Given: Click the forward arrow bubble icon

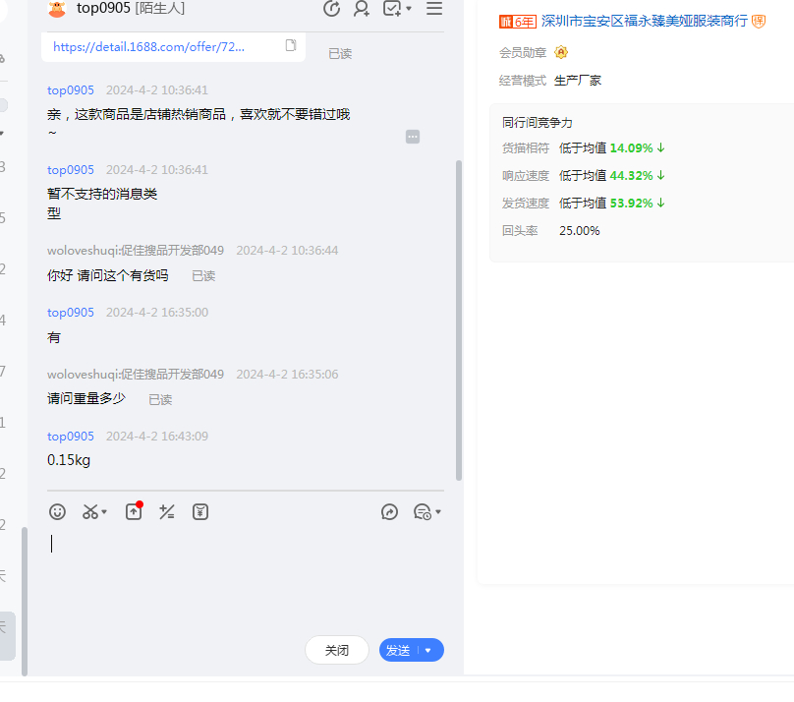Looking at the screenshot, I should coord(389,511).
